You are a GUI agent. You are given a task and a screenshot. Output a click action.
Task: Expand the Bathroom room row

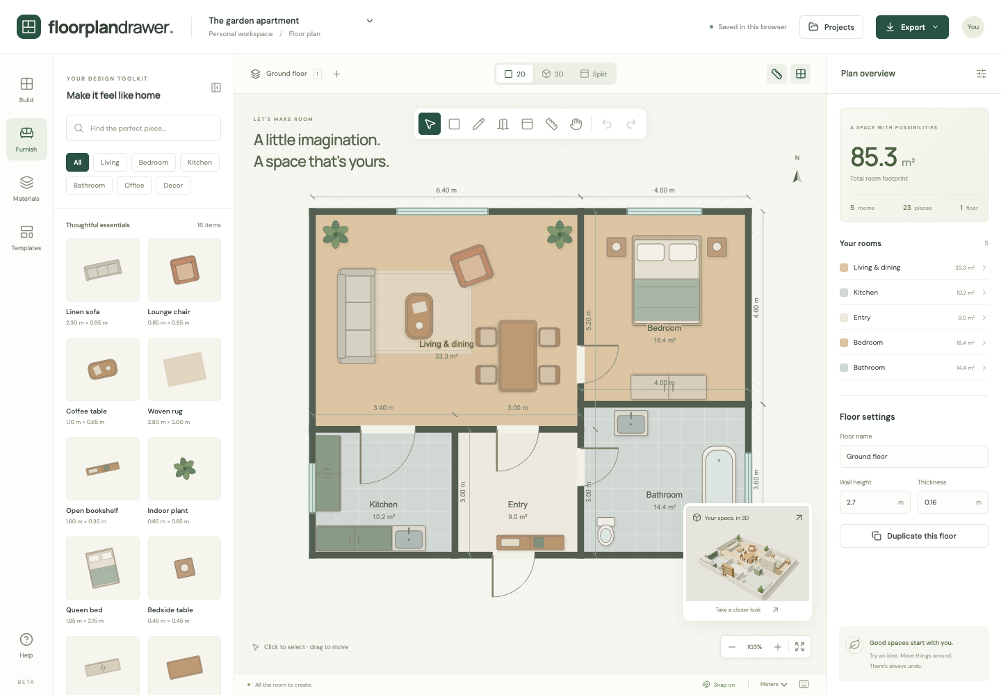[x=914, y=368]
